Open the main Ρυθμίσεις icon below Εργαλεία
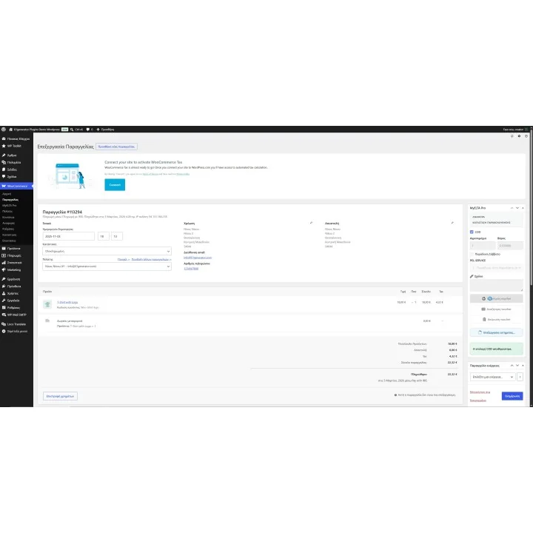Screen dimensions: 533x533 tap(4, 308)
